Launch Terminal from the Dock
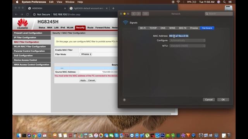248x139 pixels. pyautogui.click(x=24, y=135)
